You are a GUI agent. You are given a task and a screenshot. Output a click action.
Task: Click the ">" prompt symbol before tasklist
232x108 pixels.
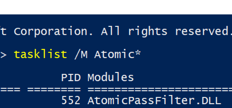(4, 55)
